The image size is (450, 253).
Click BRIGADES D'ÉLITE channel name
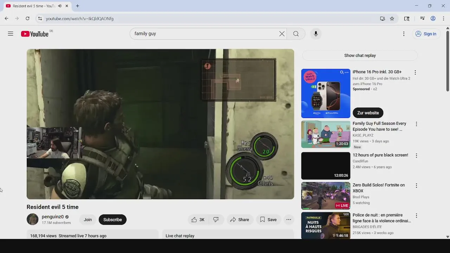[368, 227]
